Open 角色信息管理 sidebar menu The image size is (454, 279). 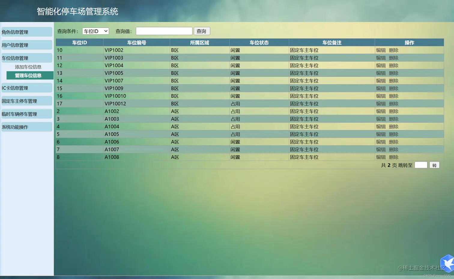tap(26, 32)
